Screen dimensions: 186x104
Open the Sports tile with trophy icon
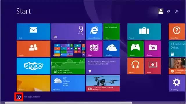point(103,66)
